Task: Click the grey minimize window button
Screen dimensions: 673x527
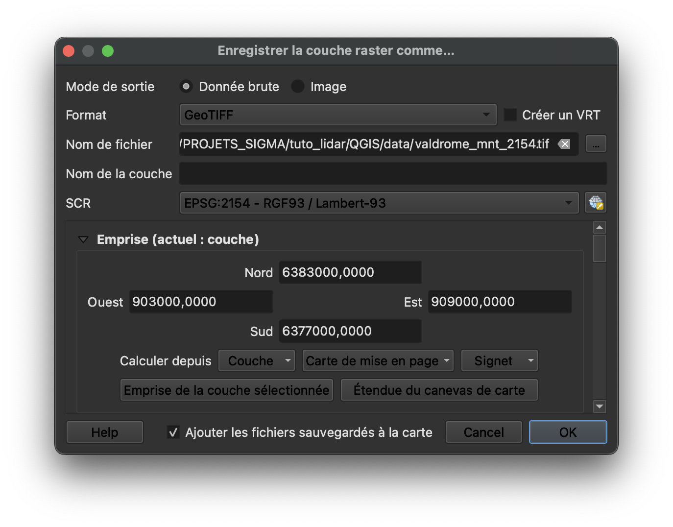Action: 88,51
